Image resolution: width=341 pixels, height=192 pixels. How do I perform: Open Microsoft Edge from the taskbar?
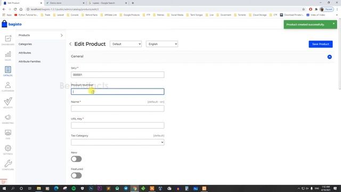(56, 188)
